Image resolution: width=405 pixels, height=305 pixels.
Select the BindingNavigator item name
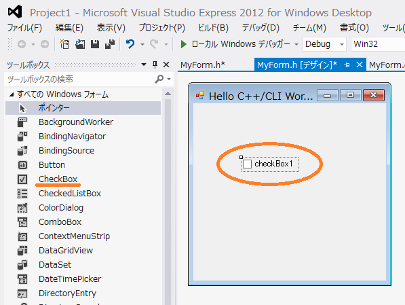point(72,137)
